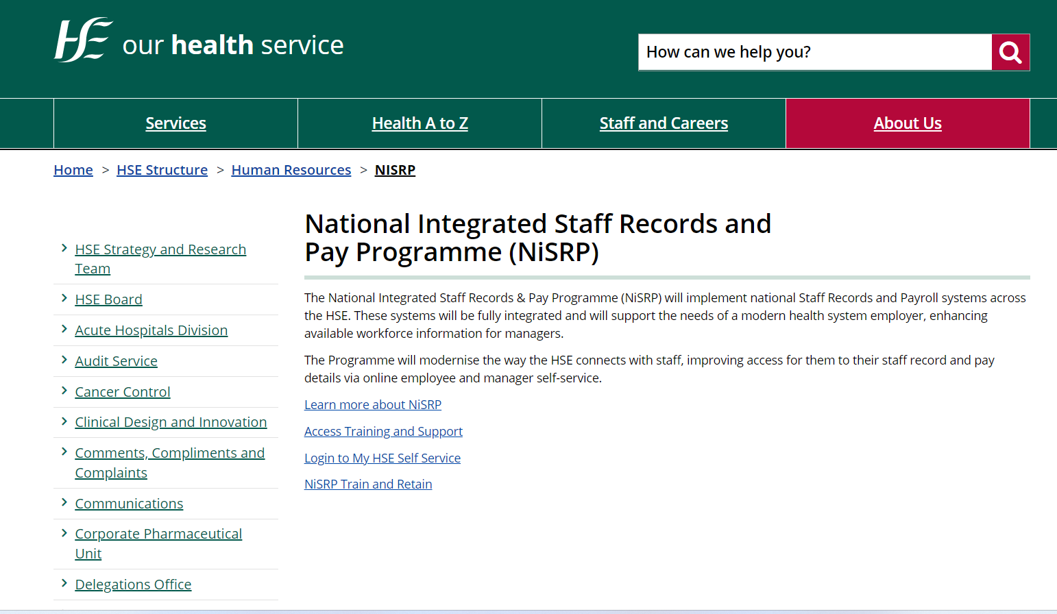This screenshot has width=1057, height=614.
Task: Open the Staff and Careers tab
Action: click(x=664, y=123)
